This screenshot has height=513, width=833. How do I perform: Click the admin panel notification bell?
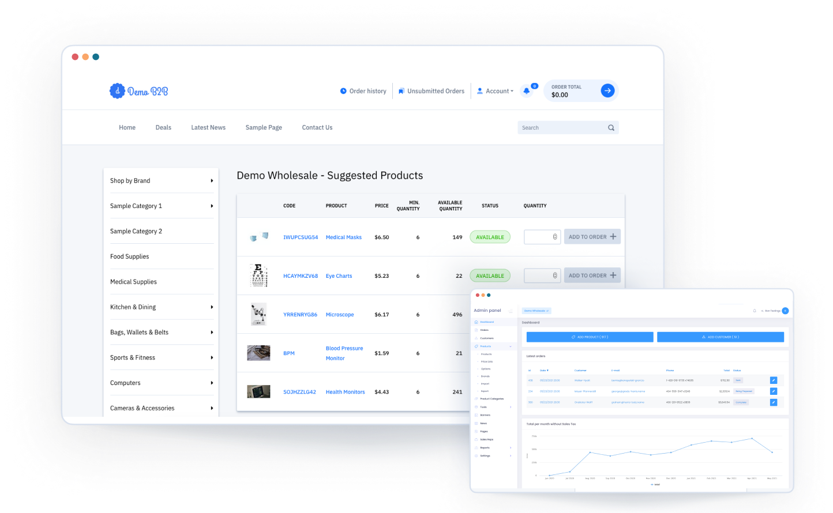pos(755,311)
